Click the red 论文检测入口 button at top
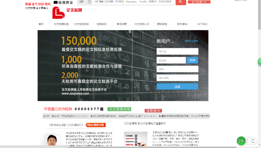 coord(199,2)
